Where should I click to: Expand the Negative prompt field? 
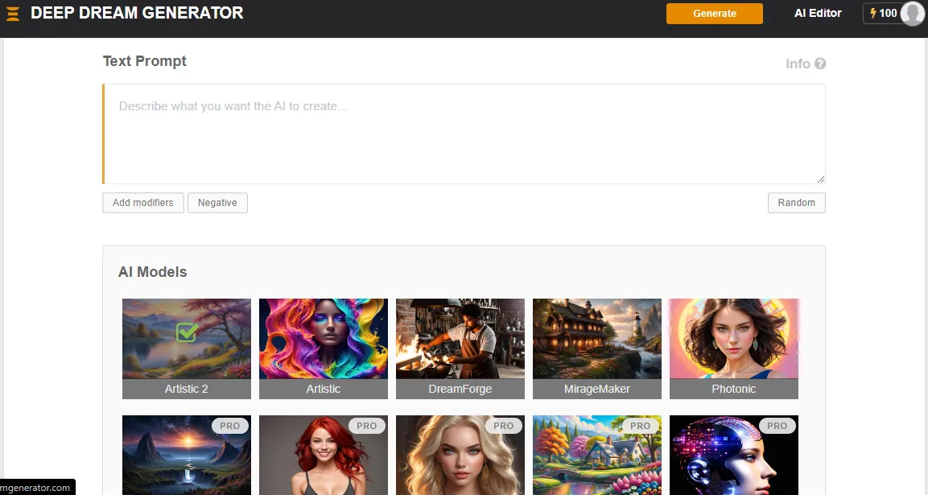tap(217, 203)
